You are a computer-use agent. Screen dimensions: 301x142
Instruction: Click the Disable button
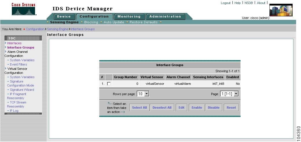[x=214, y=108]
